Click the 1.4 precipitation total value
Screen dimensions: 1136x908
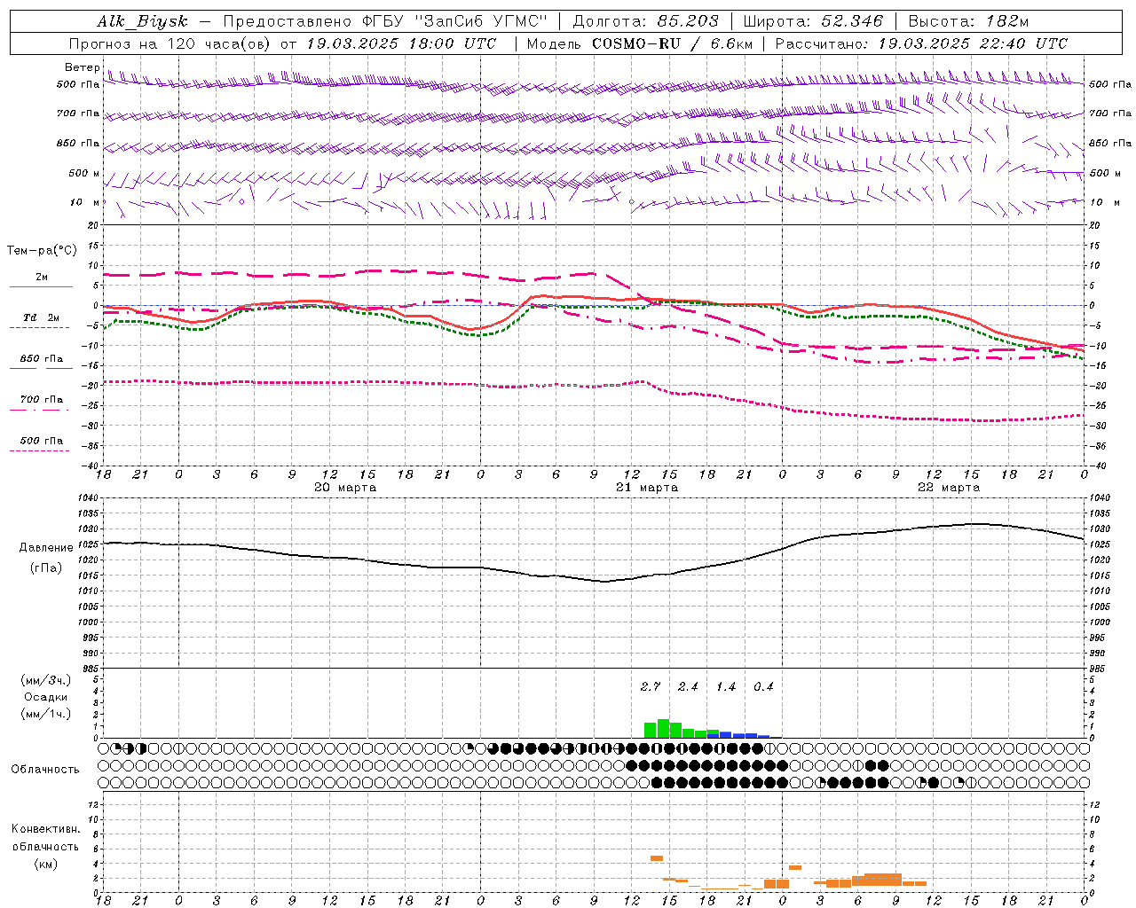(x=726, y=686)
